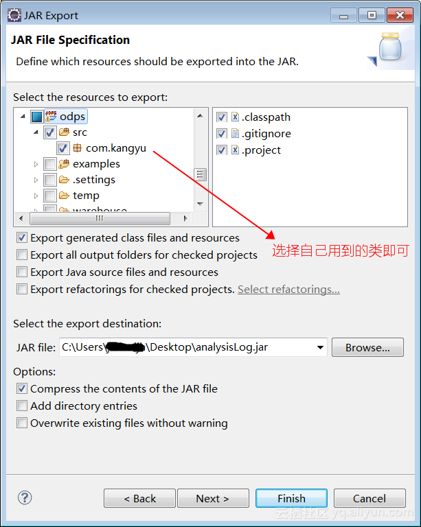
Task: Click the .classpath file icon
Action: (235, 117)
